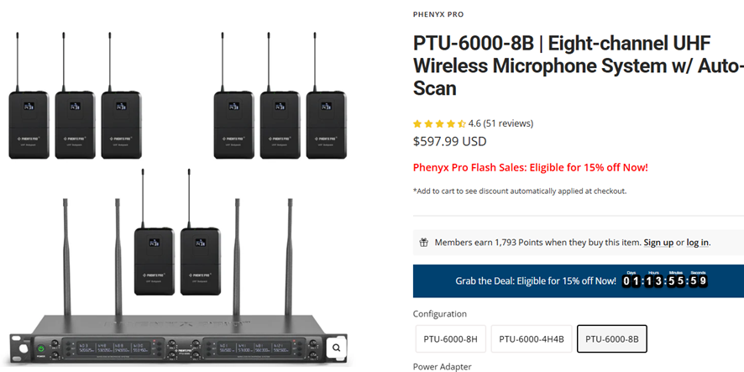Click the star rating icons
The image size is (744, 372).
coord(439,123)
